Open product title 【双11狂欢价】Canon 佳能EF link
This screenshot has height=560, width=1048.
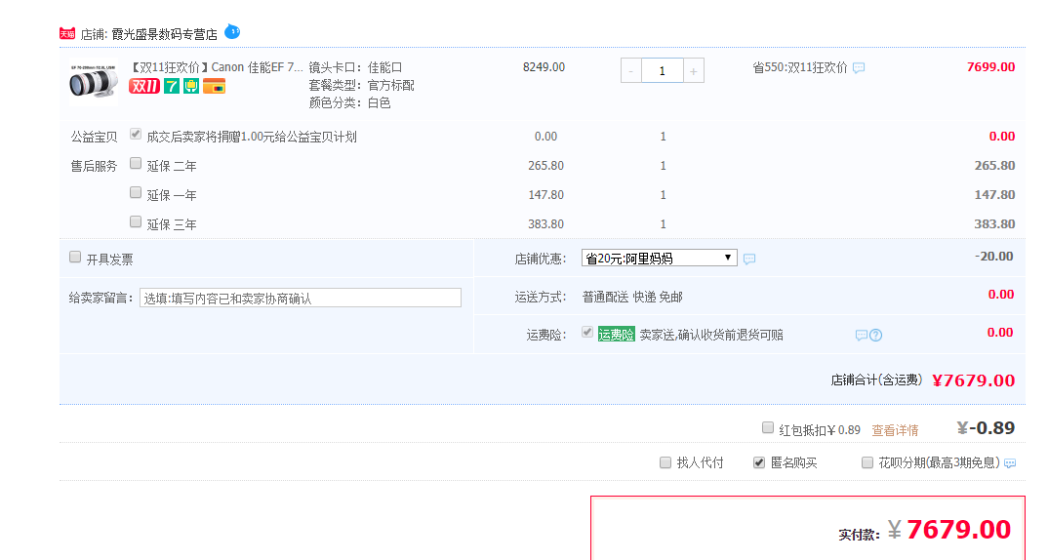tap(216, 67)
